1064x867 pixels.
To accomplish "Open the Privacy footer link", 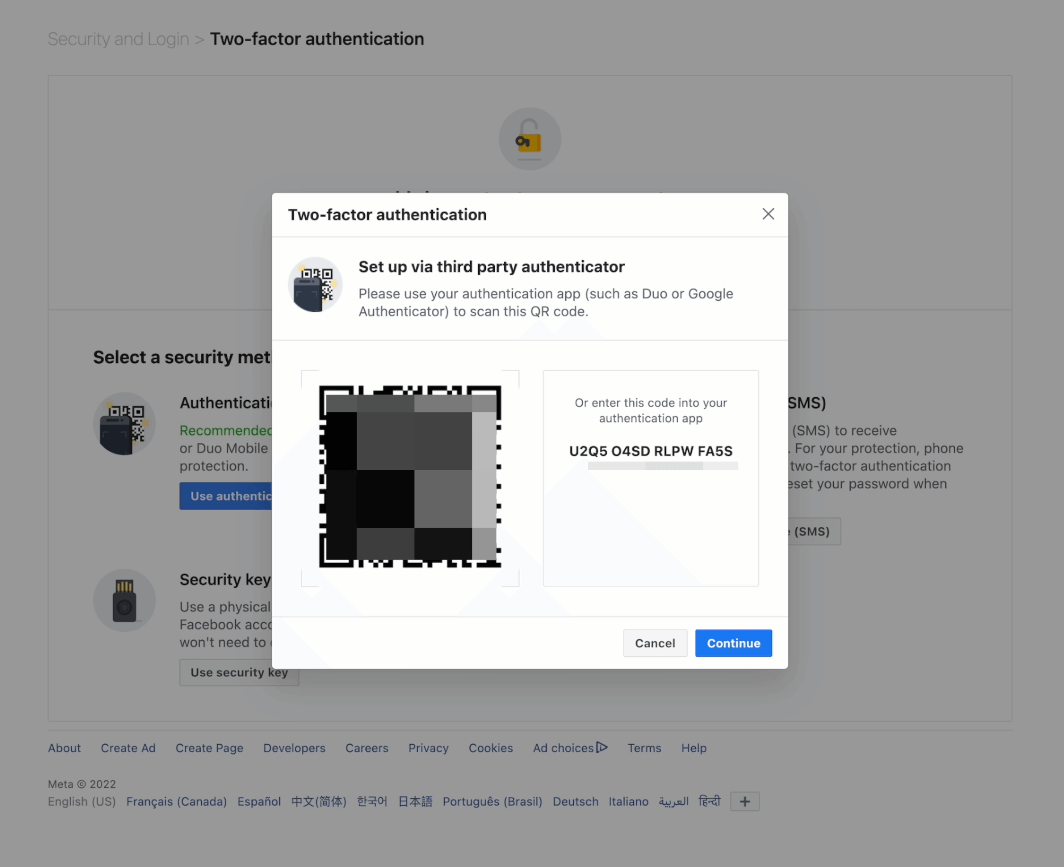I will tap(429, 748).
